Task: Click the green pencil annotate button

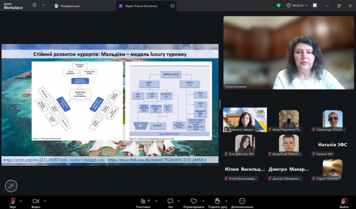Action: click(11, 186)
